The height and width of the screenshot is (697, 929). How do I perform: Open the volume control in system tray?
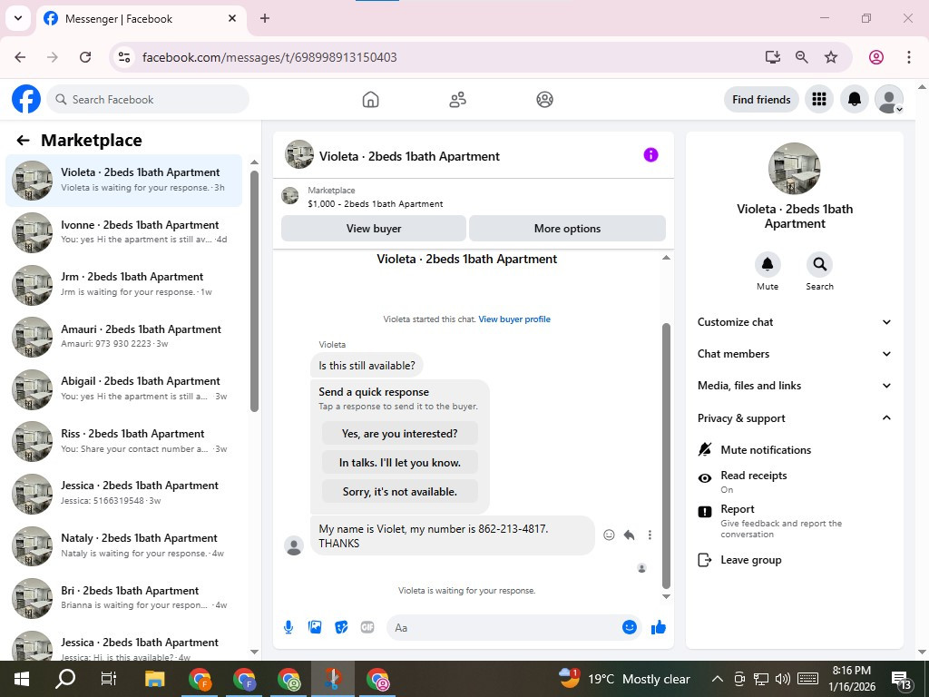pyautogui.click(x=783, y=679)
